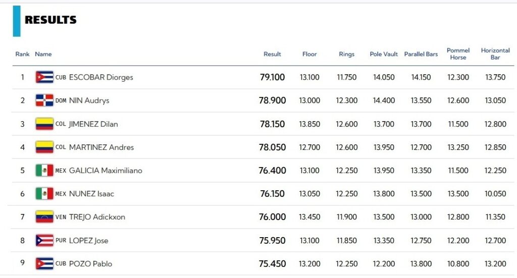Click the Dominican flag beside NIN Audrys
This screenshot has width=517, height=278.
point(44,100)
